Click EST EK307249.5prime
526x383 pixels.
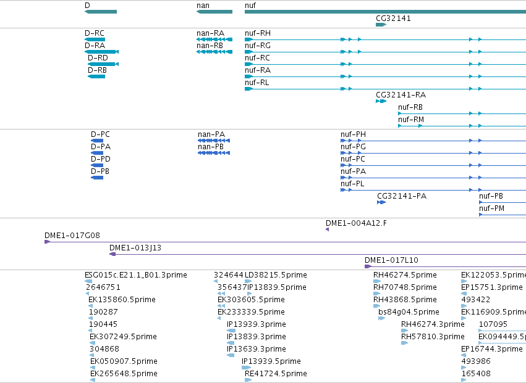tap(92, 343)
